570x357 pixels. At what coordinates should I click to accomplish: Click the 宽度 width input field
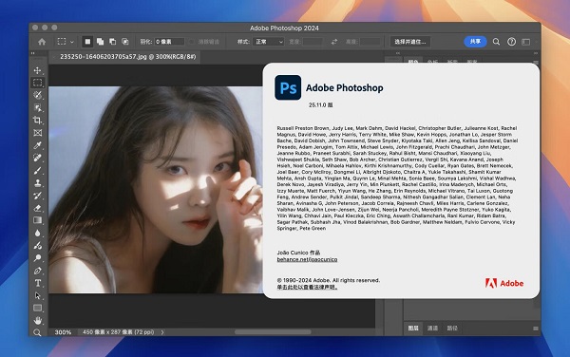tap(313, 42)
